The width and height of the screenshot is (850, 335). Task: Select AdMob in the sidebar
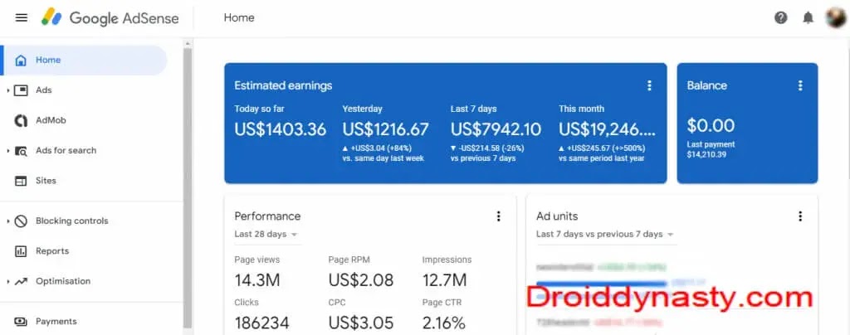[51, 121]
